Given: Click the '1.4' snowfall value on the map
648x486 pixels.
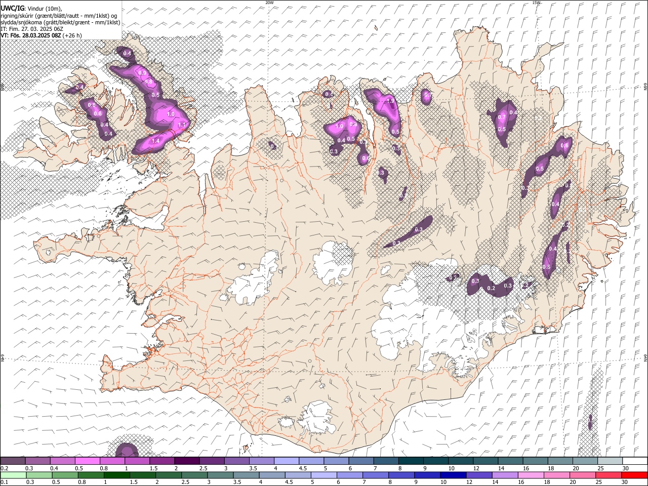Looking at the screenshot, I should pyautogui.click(x=155, y=141).
